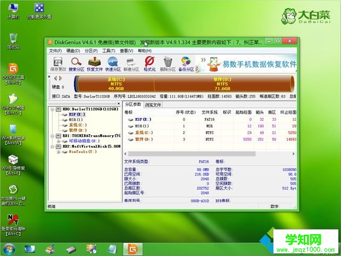341x256 pixels.
Task: Select the 系统(C:) partition bar in the disk map
Action: 116,84
